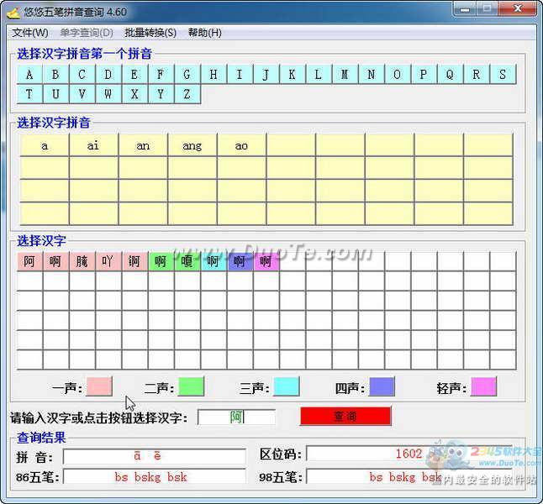Click the 区位码 result field showing 1602
The height and width of the screenshot is (504, 543).
409,454
